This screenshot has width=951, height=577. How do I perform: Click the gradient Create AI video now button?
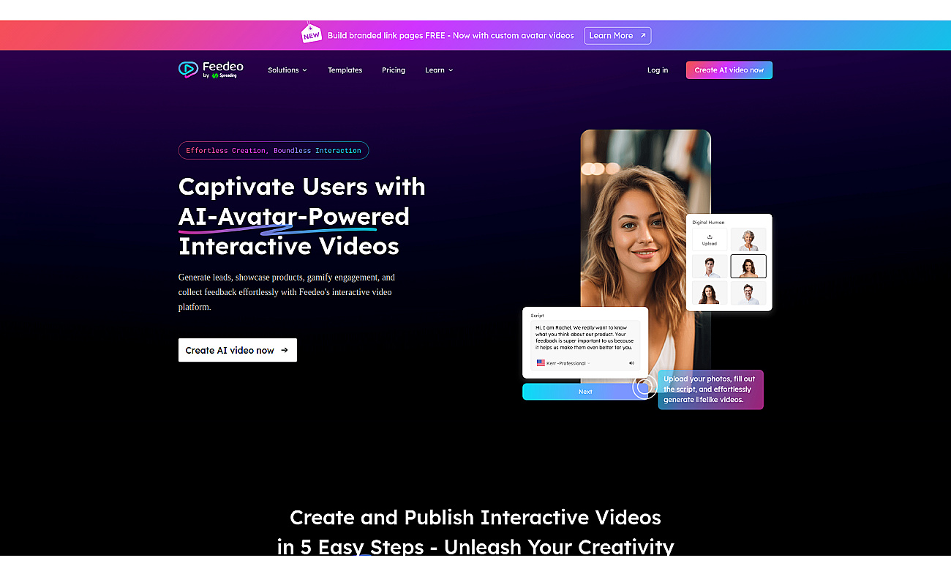pos(729,70)
